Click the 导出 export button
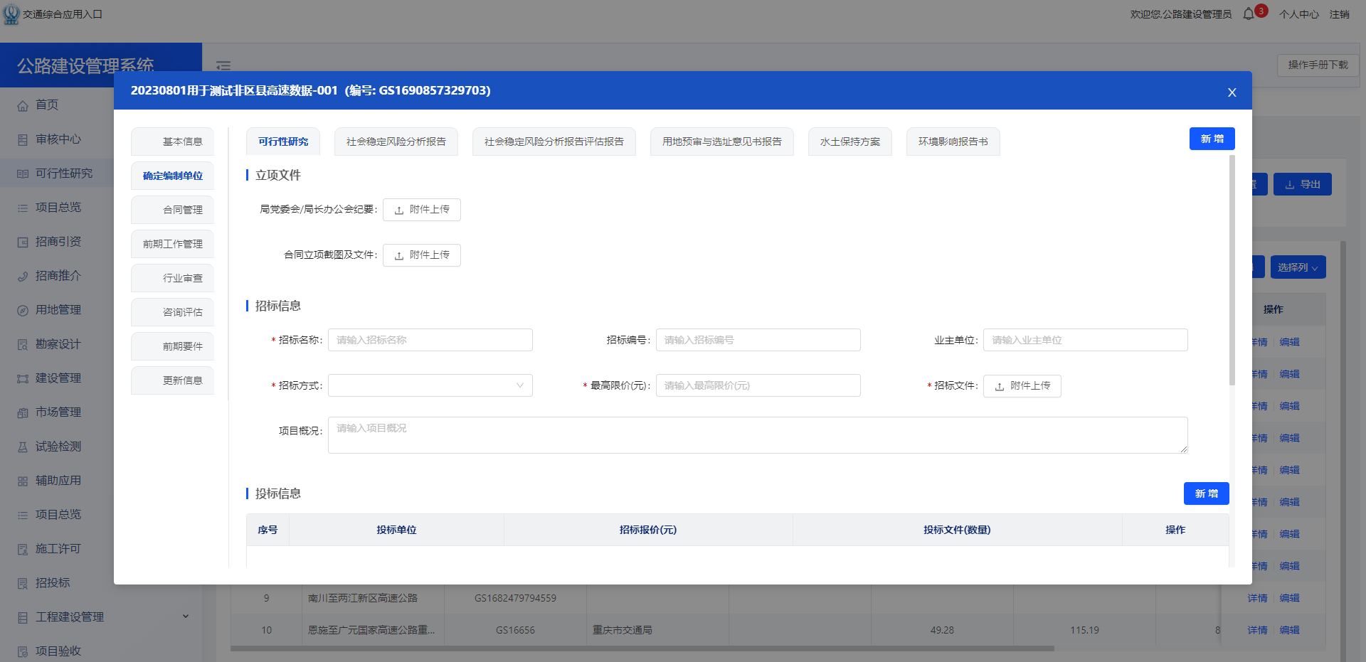This screenshot has height=662, width=1366. (1303, 184)
